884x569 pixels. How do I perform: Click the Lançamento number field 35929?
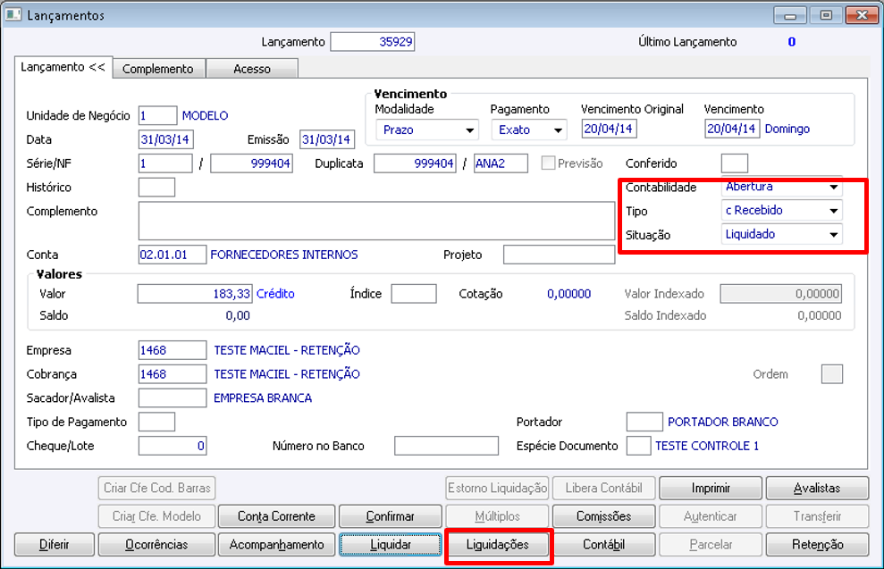coord(373,42)
